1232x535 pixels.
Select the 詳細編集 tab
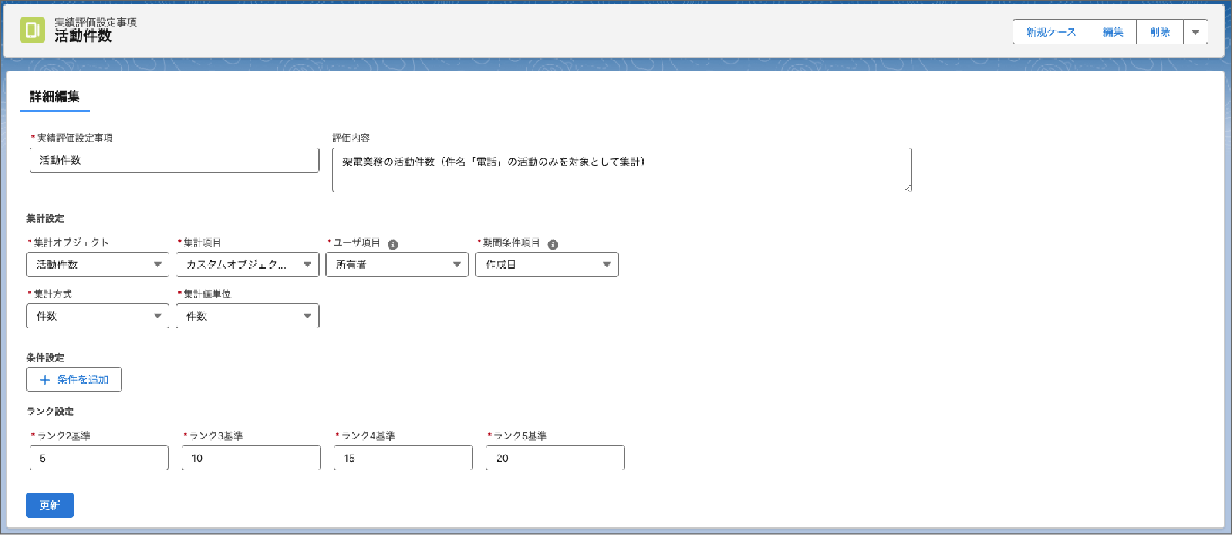click(x=55, y=97)
